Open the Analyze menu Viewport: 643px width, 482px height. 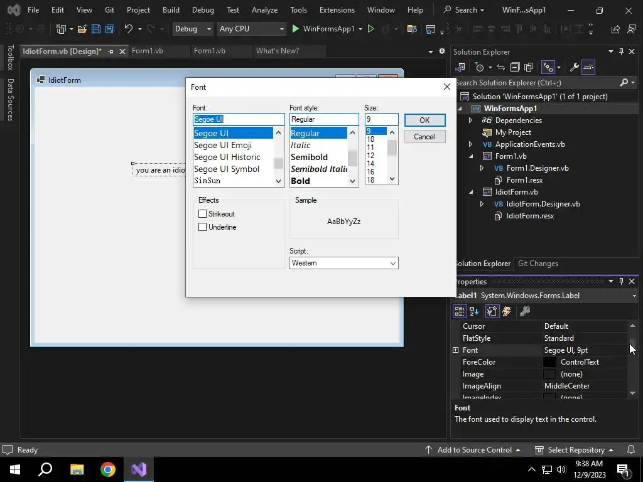pyautogui.click(x=264, y=10)
